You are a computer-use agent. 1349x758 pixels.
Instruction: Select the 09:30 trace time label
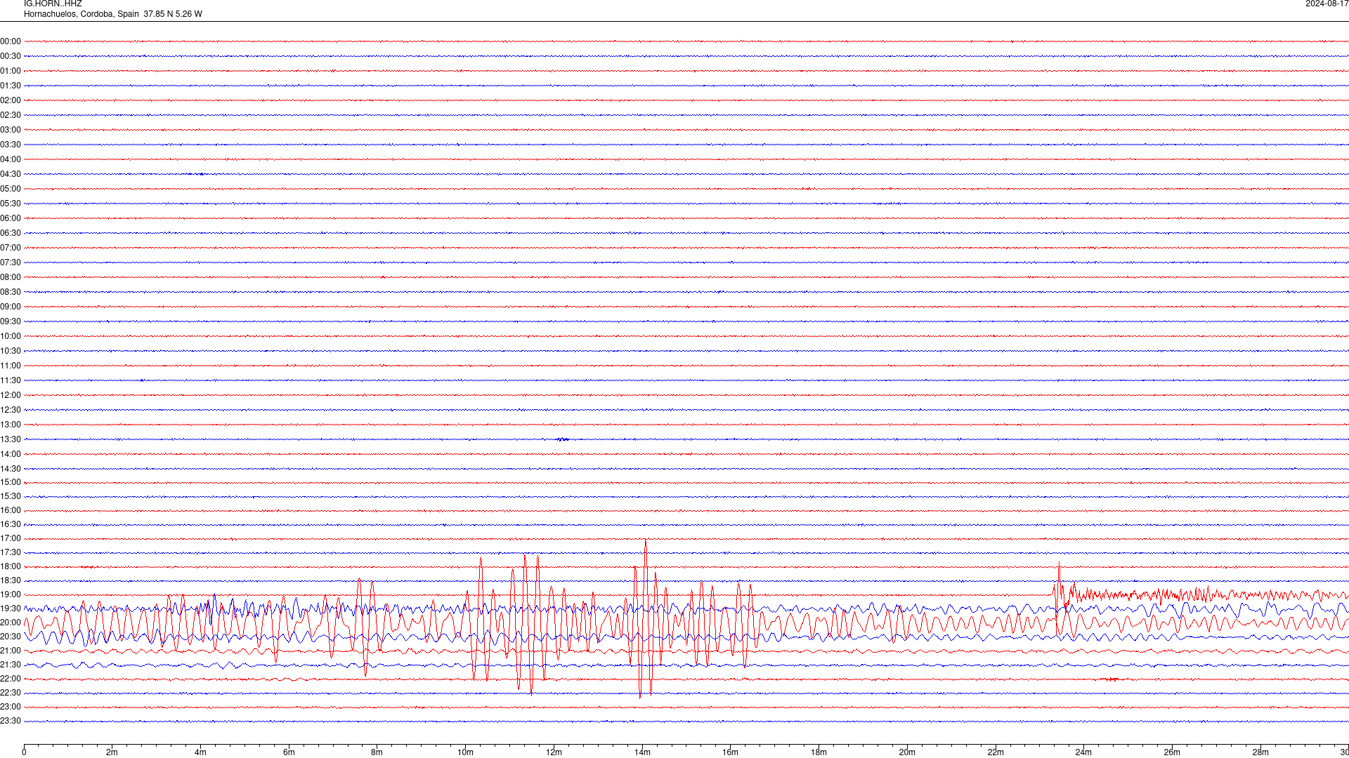[x=11, y=321]
